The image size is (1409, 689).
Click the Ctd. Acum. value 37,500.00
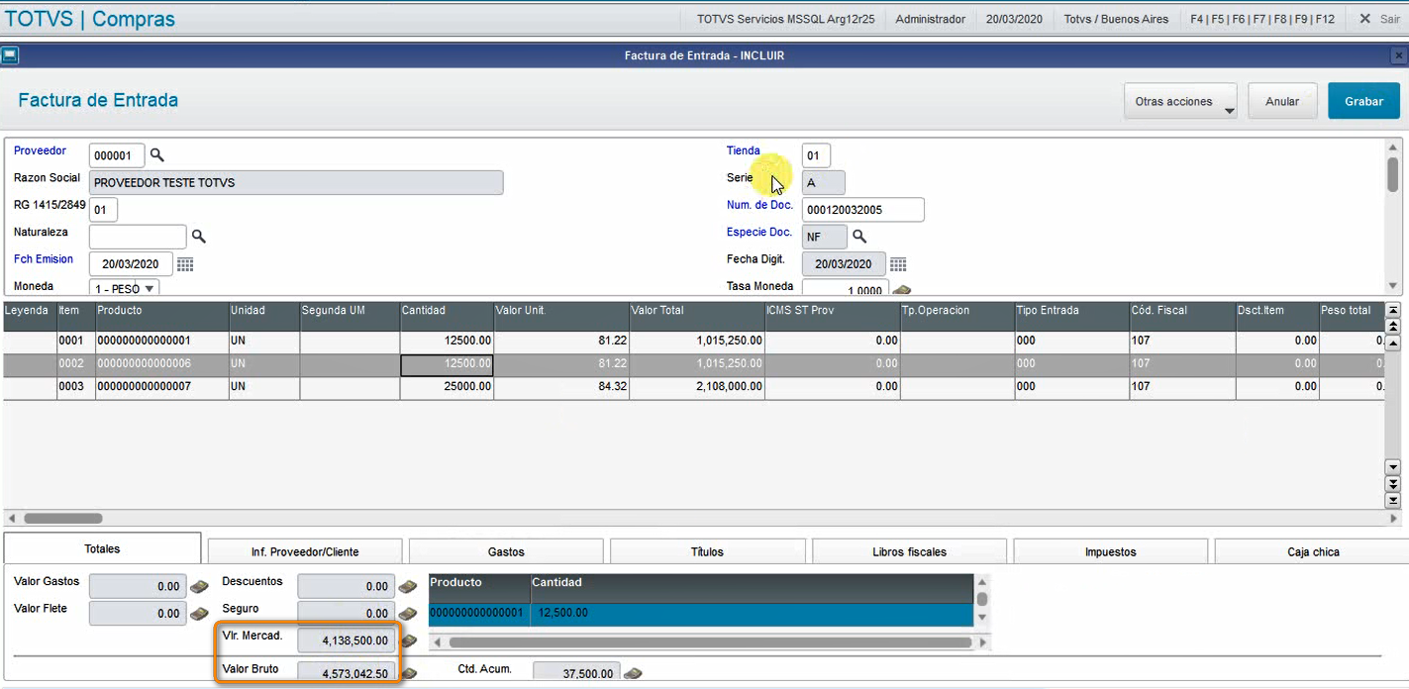[x=577, y=673]
